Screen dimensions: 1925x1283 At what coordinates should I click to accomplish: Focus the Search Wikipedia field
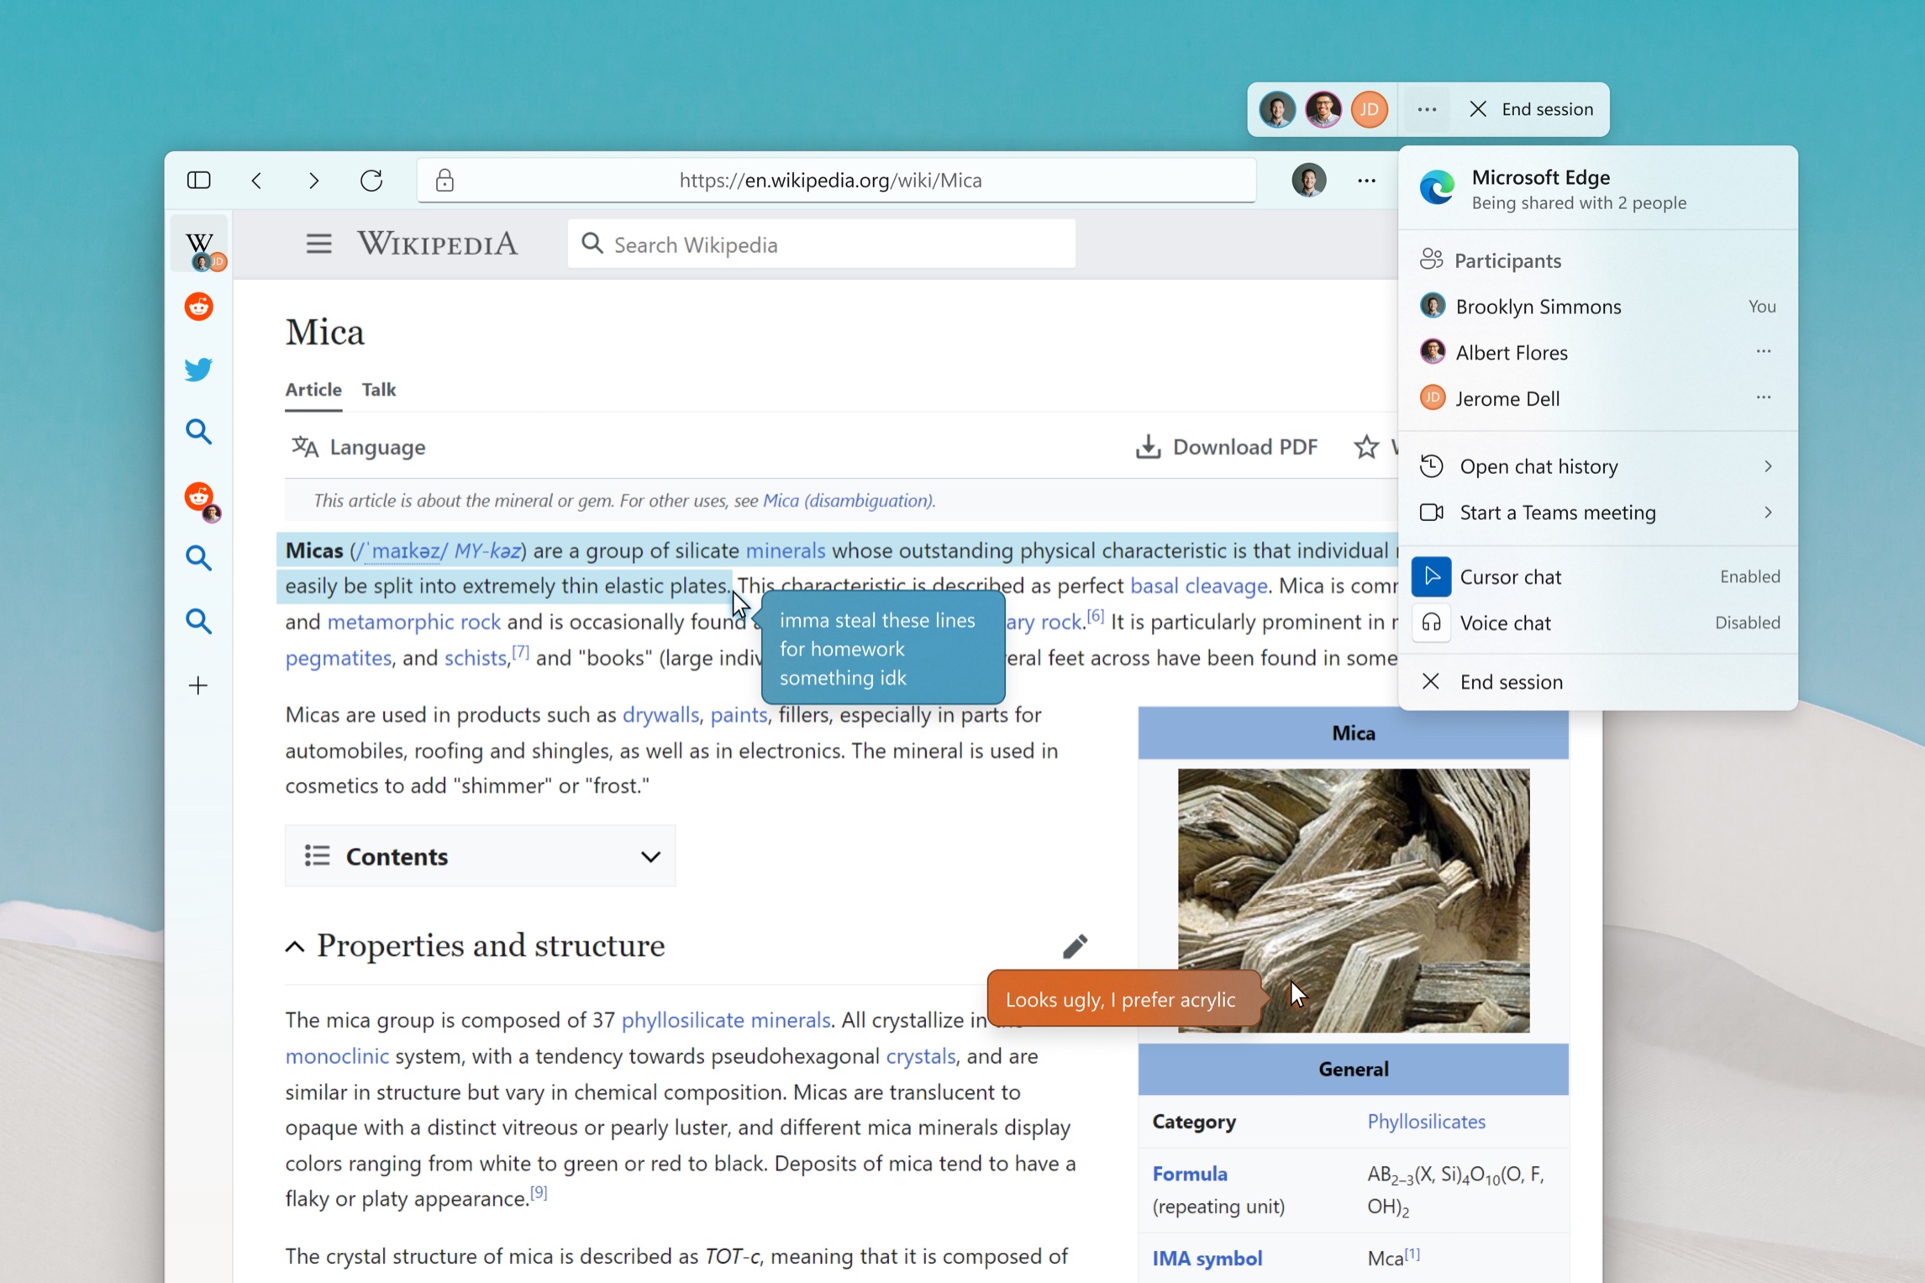(x=821, y=245)
